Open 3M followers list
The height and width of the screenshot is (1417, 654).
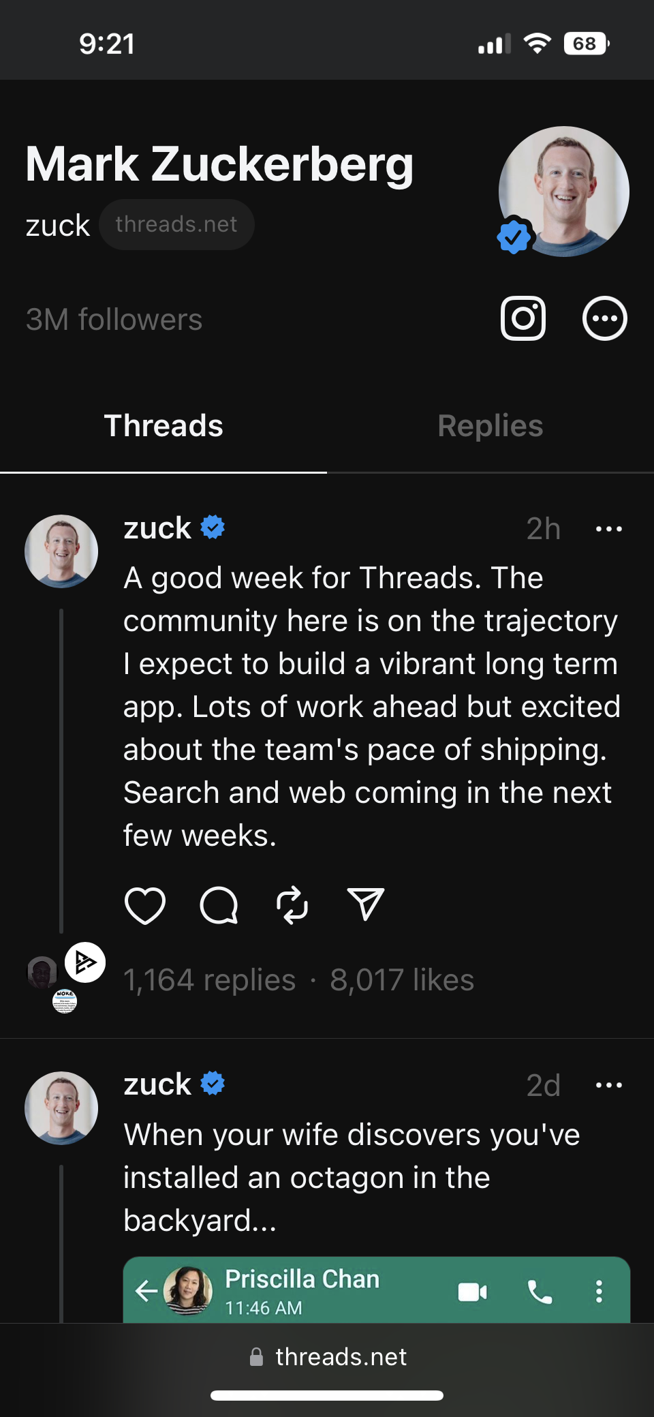click(x=114, y=320)
